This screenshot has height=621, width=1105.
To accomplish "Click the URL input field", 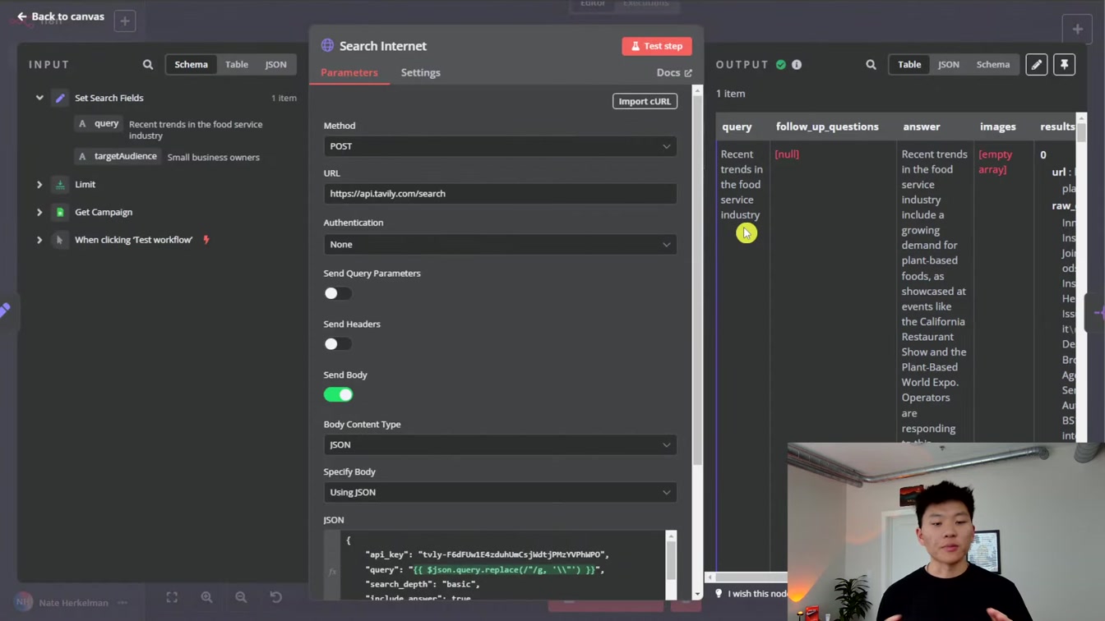I will tap(500, 194).
